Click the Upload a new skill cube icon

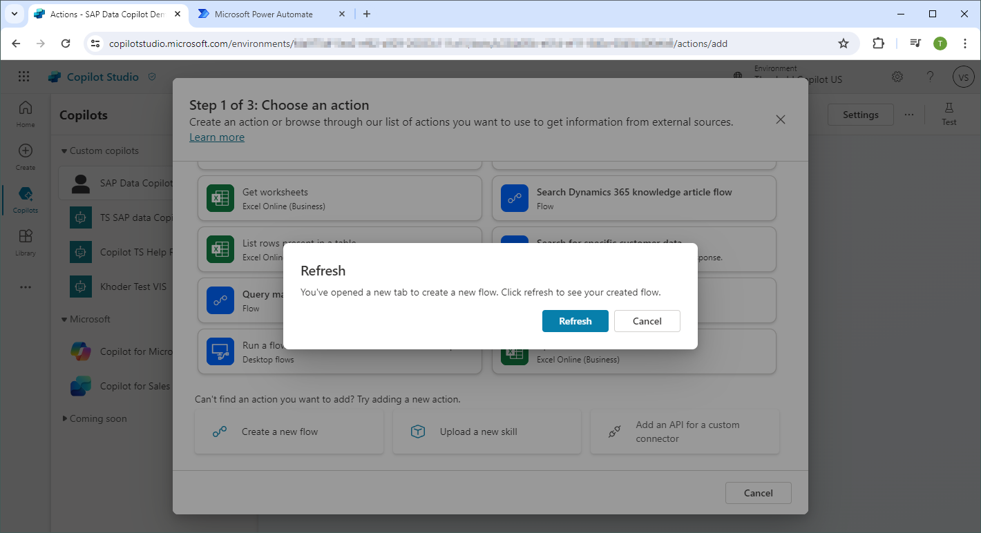[x=418, y=432]
